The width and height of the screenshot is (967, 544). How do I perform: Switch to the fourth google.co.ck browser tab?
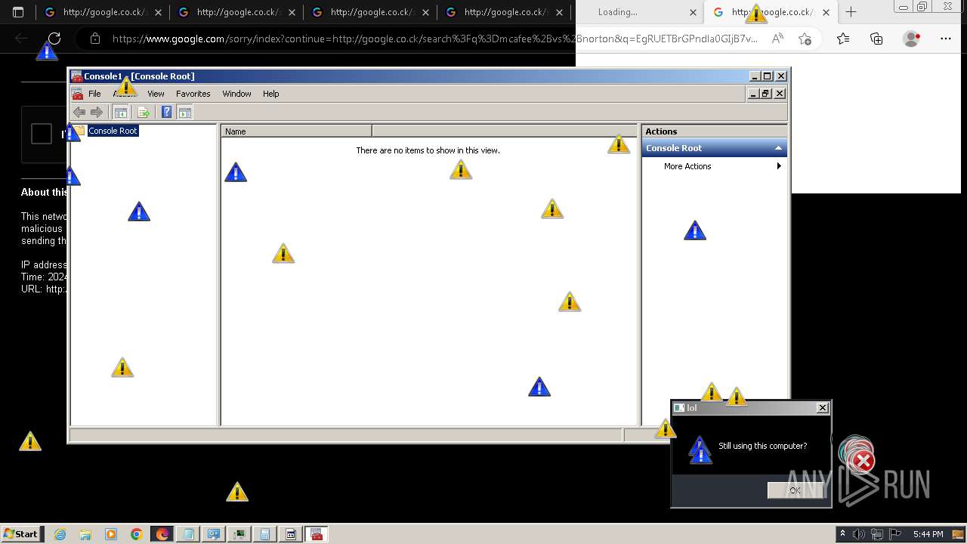tap(505, 12)
